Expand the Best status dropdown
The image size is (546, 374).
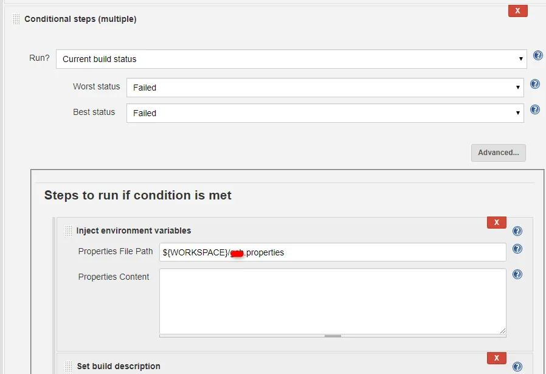(x=325, y=113)
